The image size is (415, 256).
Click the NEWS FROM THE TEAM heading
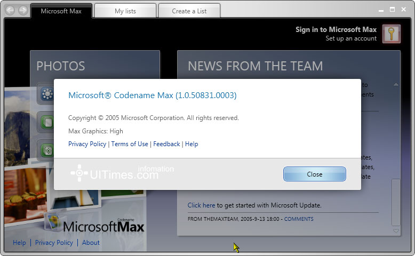pos(256,66)
